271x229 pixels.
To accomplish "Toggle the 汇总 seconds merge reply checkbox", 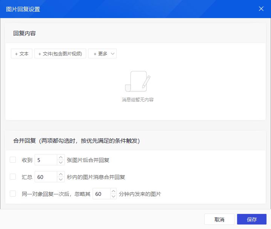I will [13, 177].
